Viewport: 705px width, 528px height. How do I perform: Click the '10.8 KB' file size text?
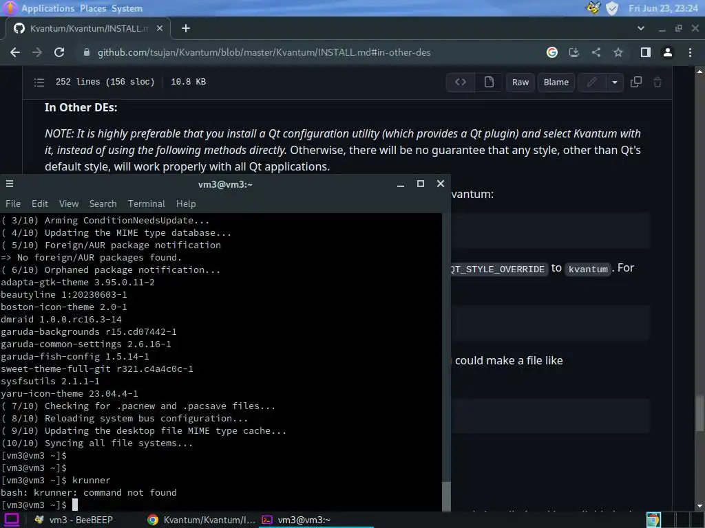[189, 82]
